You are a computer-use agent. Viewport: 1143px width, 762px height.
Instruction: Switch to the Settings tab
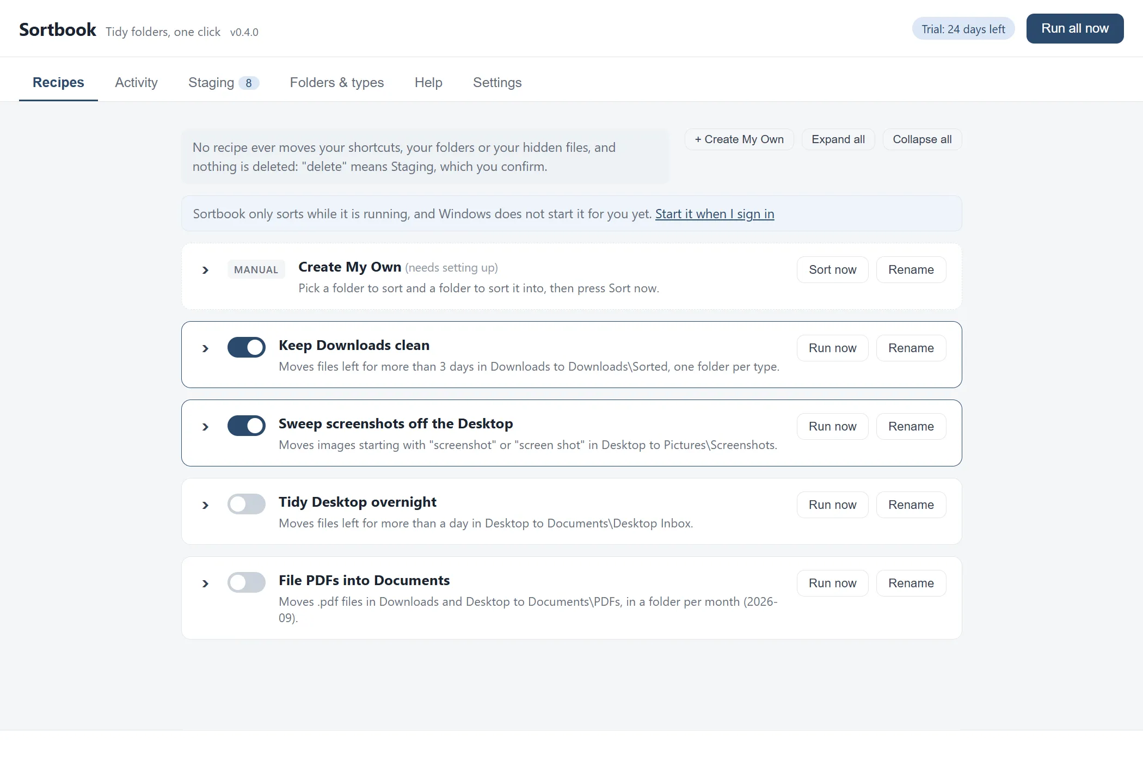497,82
